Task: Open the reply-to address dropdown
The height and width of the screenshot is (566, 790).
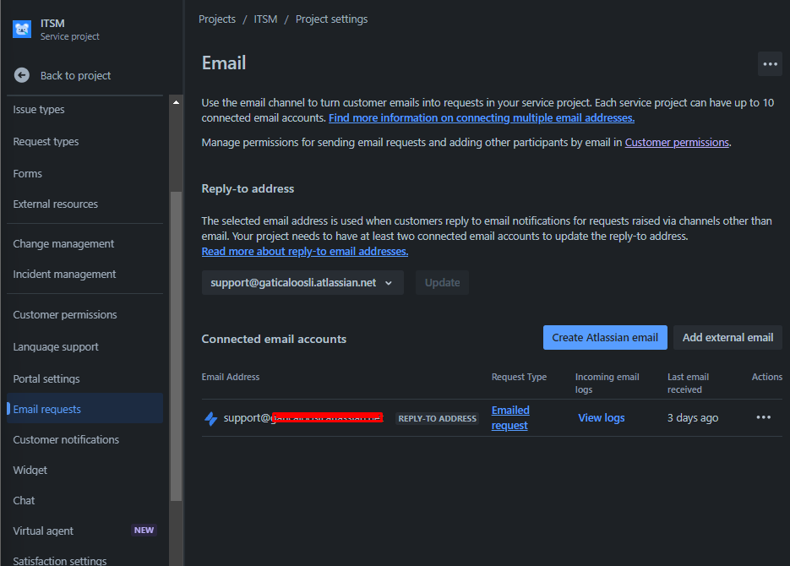Action: point(302,282)
